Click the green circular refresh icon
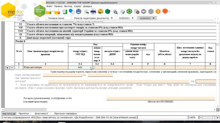220x123 pixels. click(x=129, y=11)
